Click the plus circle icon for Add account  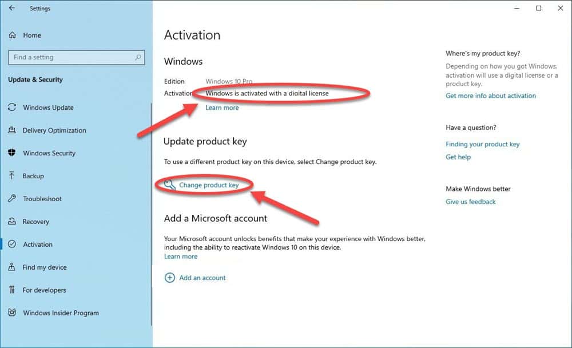pyautogui.click(x=170, y=278)
